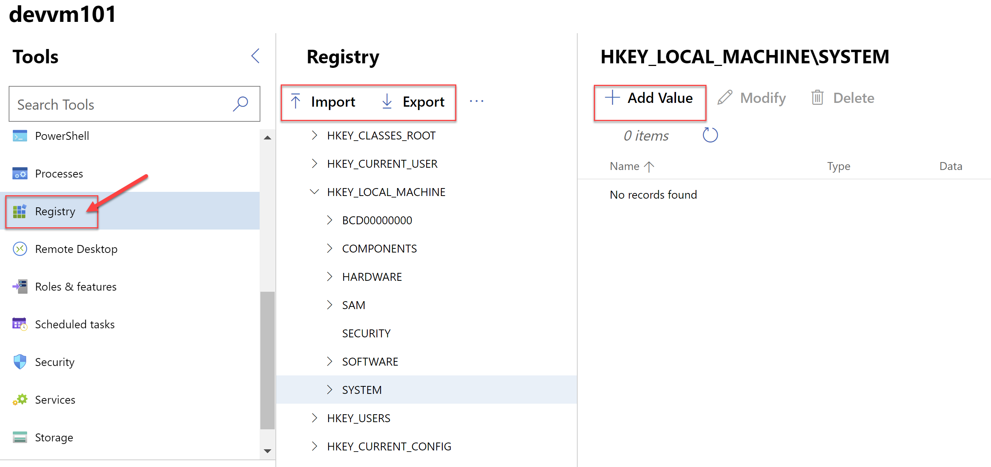Click Add Value button
Image resolution: width=991 pixels, height=467 pixels.
pyautogui.click(x=649, y=98)
